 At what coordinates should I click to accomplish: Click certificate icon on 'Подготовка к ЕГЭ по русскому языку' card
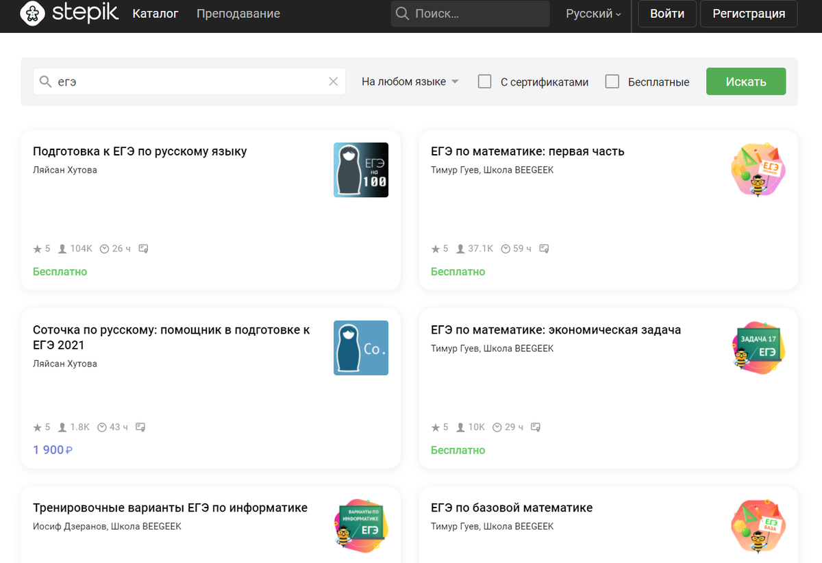[143, 249]
